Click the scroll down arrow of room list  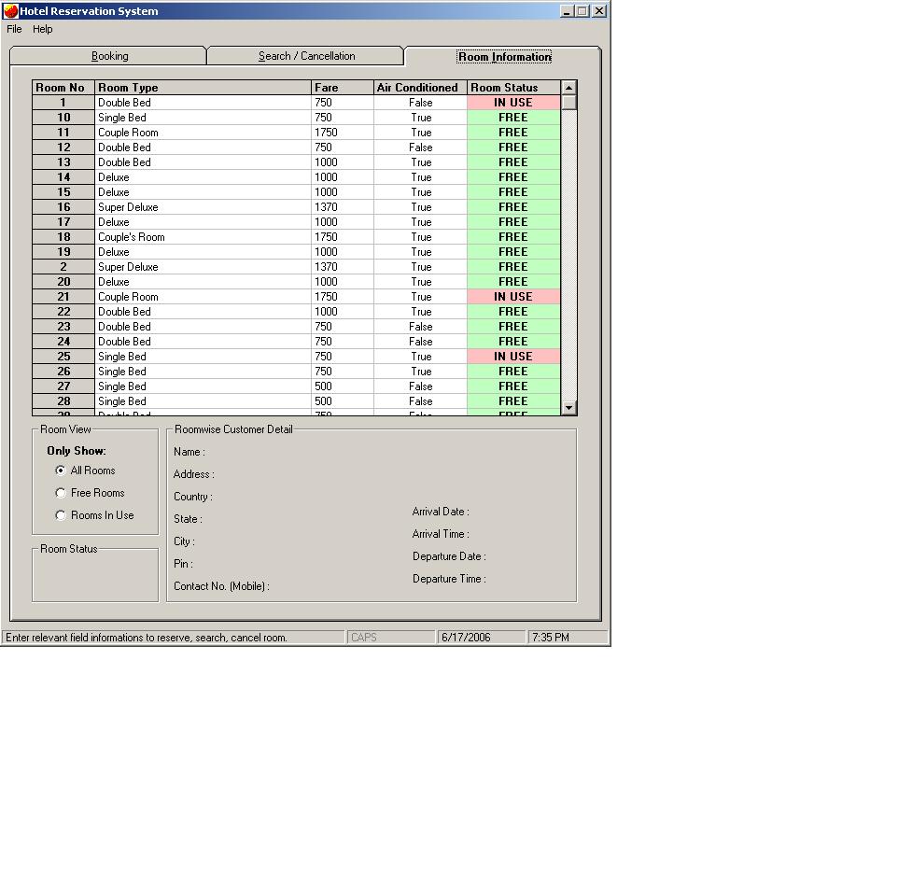click(569, 408)
